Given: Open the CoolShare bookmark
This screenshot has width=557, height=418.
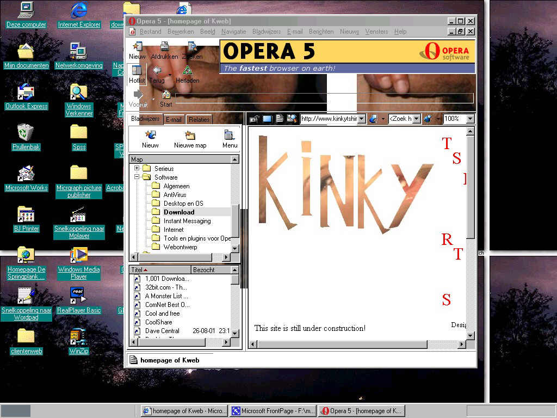Looking at the screenshot, I should click(158, 322).
